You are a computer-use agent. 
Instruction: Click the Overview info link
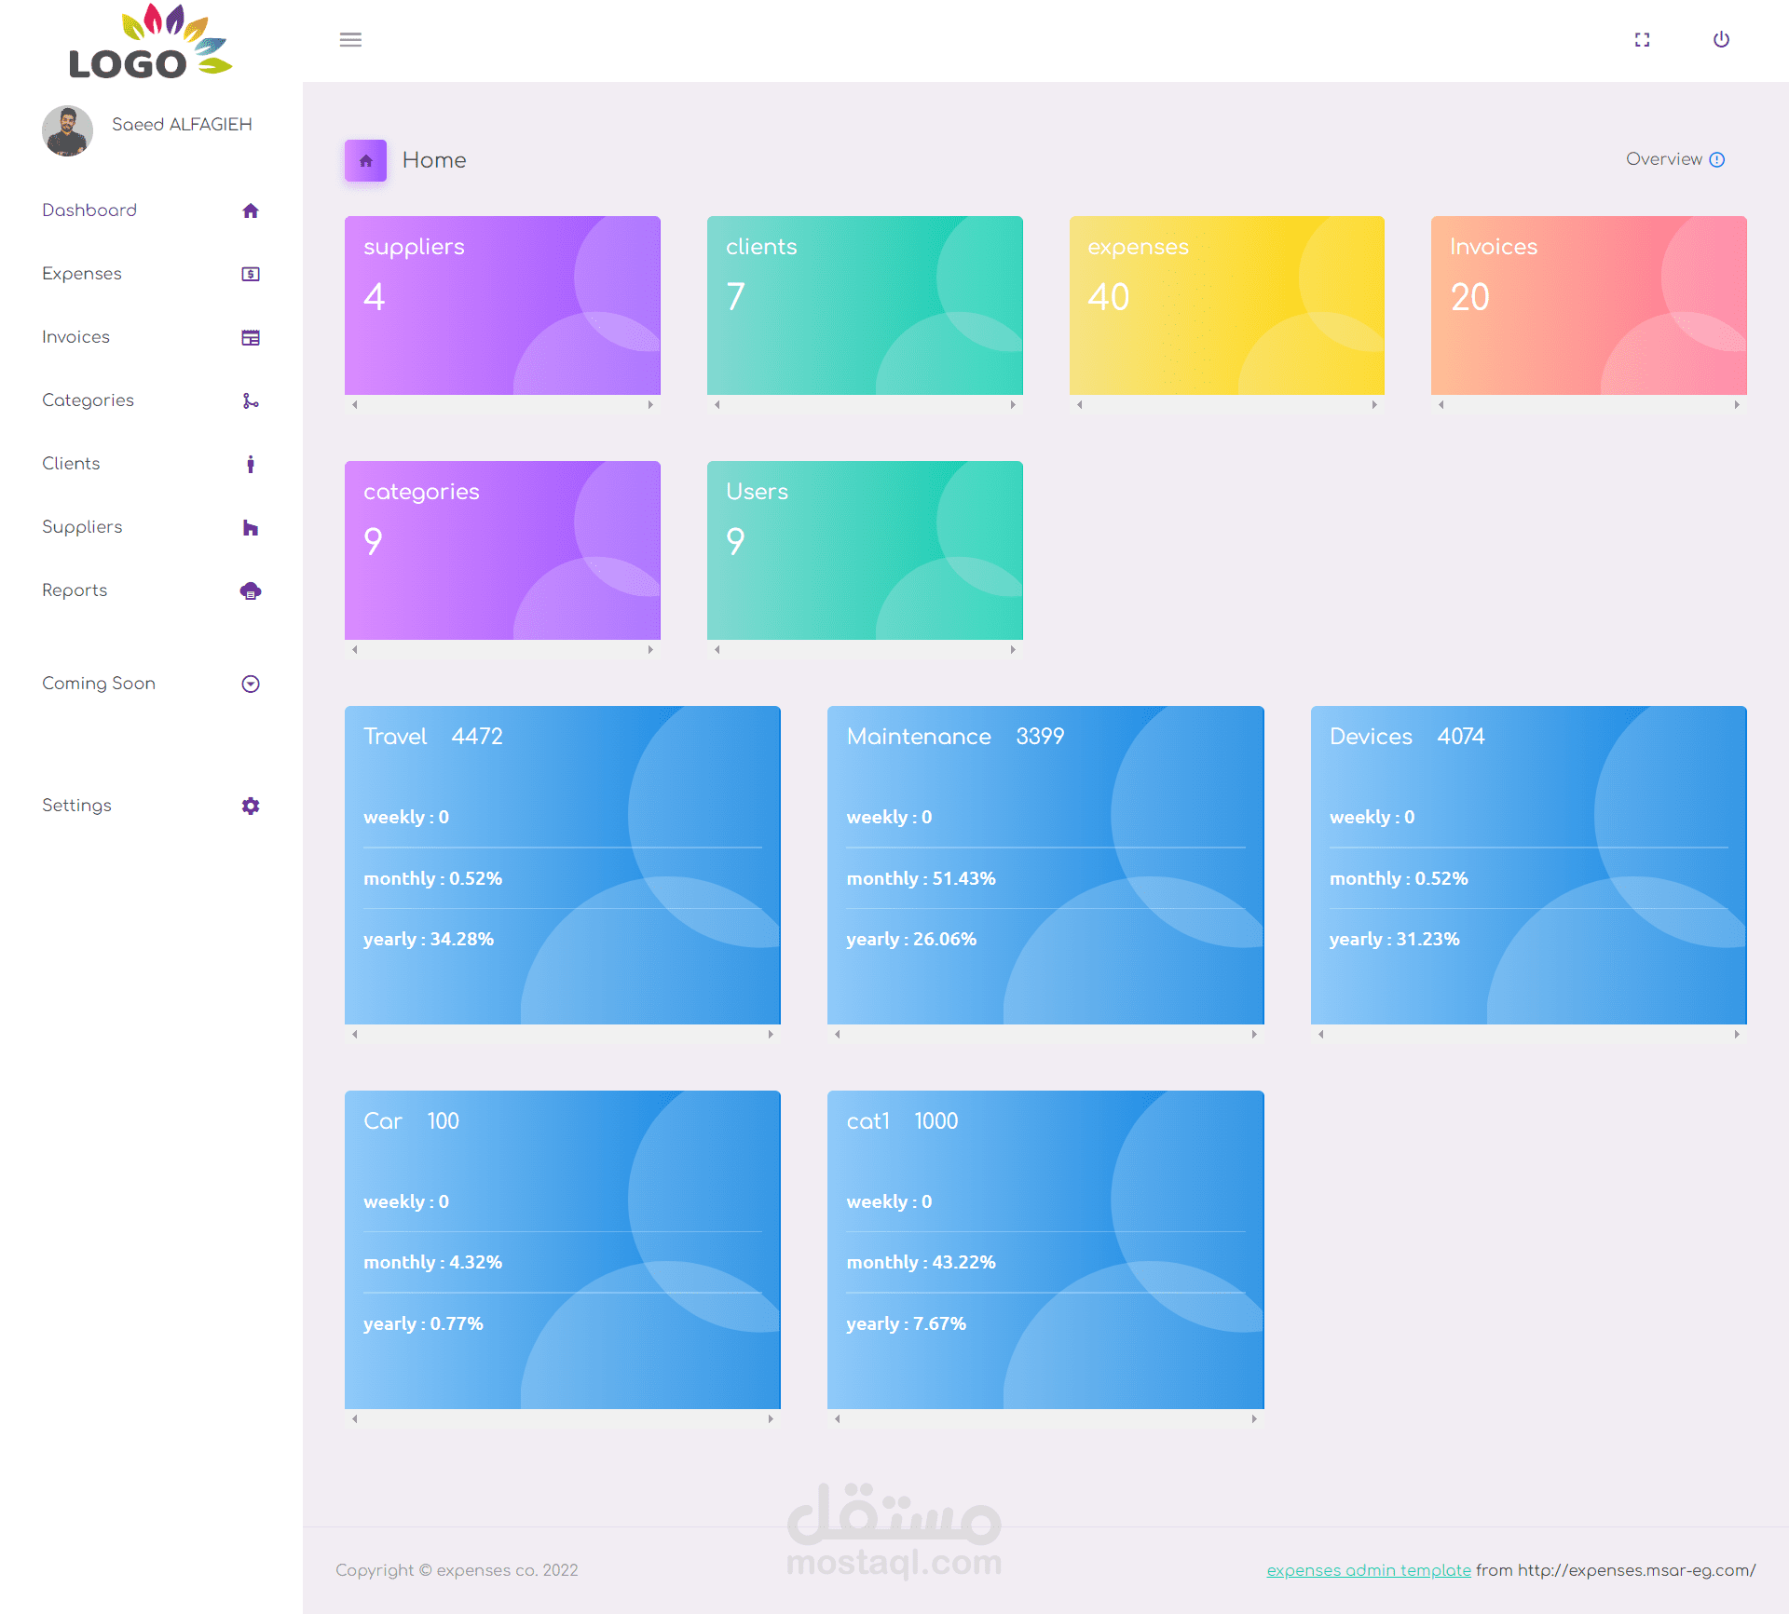1674,159
